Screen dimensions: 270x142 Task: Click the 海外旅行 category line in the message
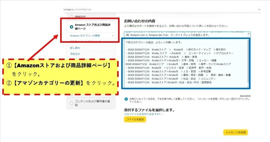pyautogui.click(x=176, y=49)
